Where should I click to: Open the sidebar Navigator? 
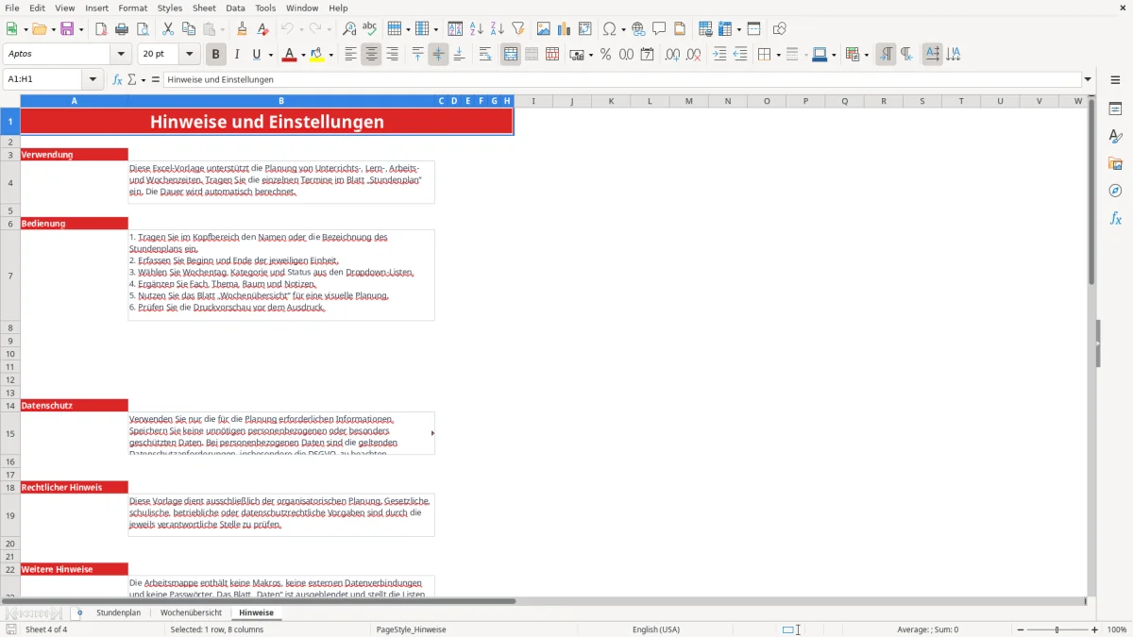click(1116, 191)
